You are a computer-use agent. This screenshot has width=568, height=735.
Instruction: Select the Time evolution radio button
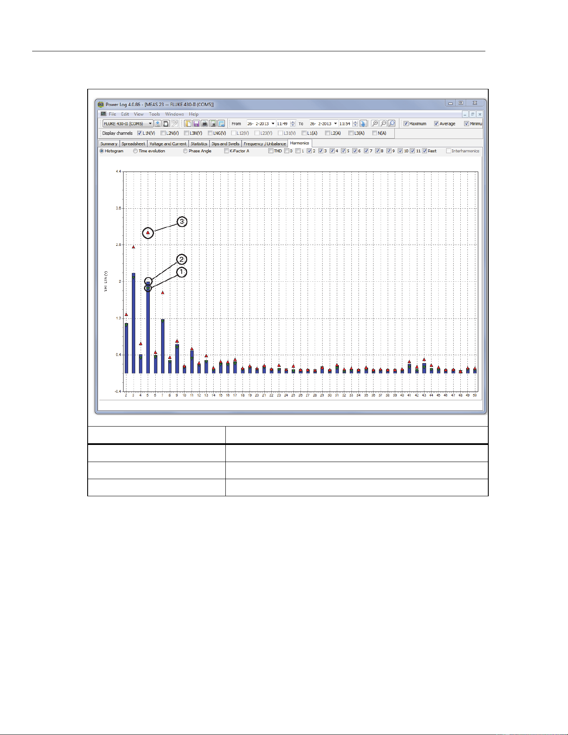(x=135, y=151)
